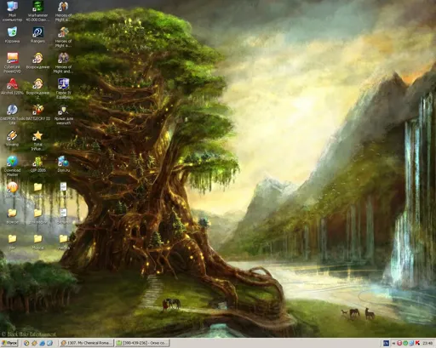
Task: Switch to My Chemical Romance taskbar window
Action: pyautogui.click(x=87, y=343)
